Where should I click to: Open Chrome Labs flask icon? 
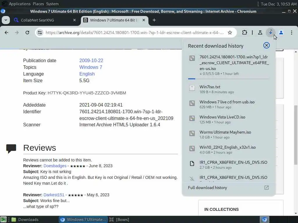pyautogui.click(x=260, y=33)
